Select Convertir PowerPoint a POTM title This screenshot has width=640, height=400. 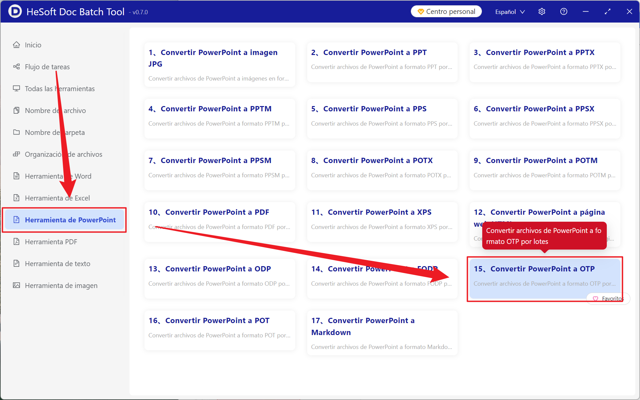pyautogui.click(x=535, y=160)
